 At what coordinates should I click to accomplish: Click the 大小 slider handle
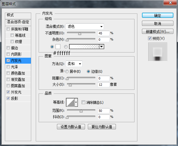70,85
